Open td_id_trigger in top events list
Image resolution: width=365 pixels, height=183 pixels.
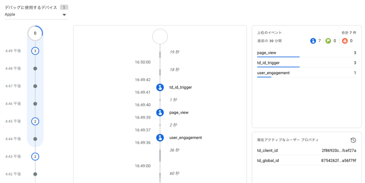pos(268,63)
